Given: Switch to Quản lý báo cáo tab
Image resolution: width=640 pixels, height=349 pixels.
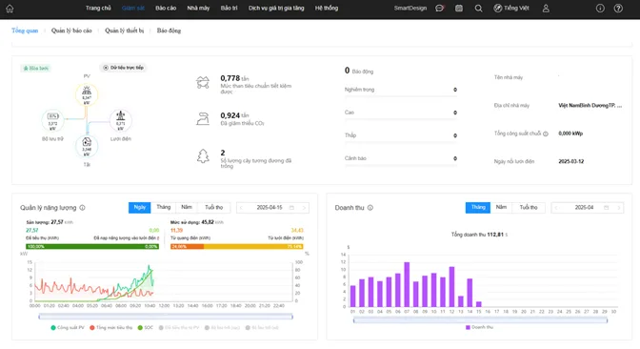Looking at the screenshot, I should tap(71, 31).
